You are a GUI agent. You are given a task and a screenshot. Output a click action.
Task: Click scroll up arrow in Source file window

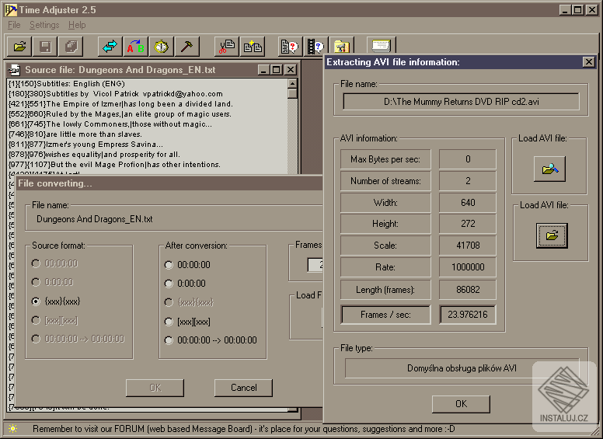[x=292, y=83]
